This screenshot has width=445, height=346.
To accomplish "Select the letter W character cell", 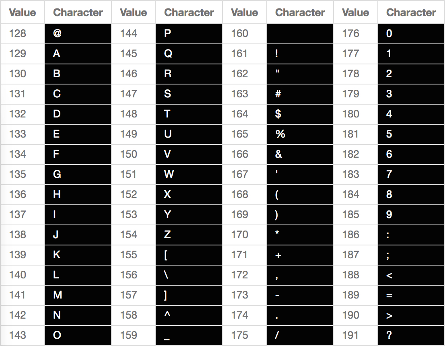I will pyautogui.click(x=189, y=175).
